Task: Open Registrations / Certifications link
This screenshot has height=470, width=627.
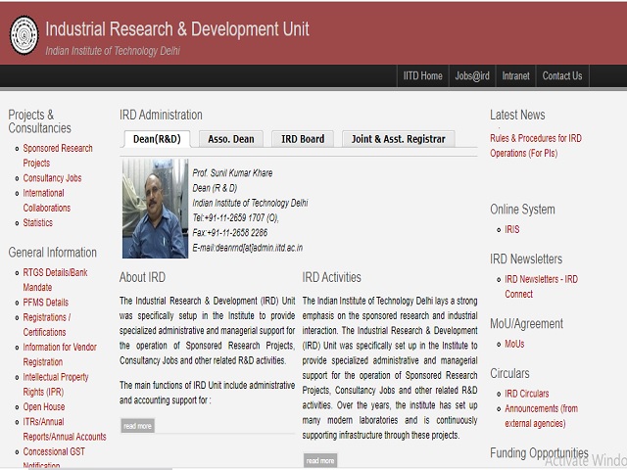Action: point(47,324)
